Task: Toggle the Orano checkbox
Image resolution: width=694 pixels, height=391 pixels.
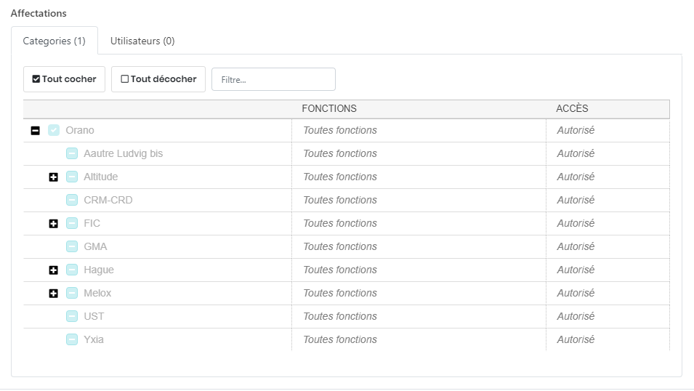Action: tap(54, 131)
